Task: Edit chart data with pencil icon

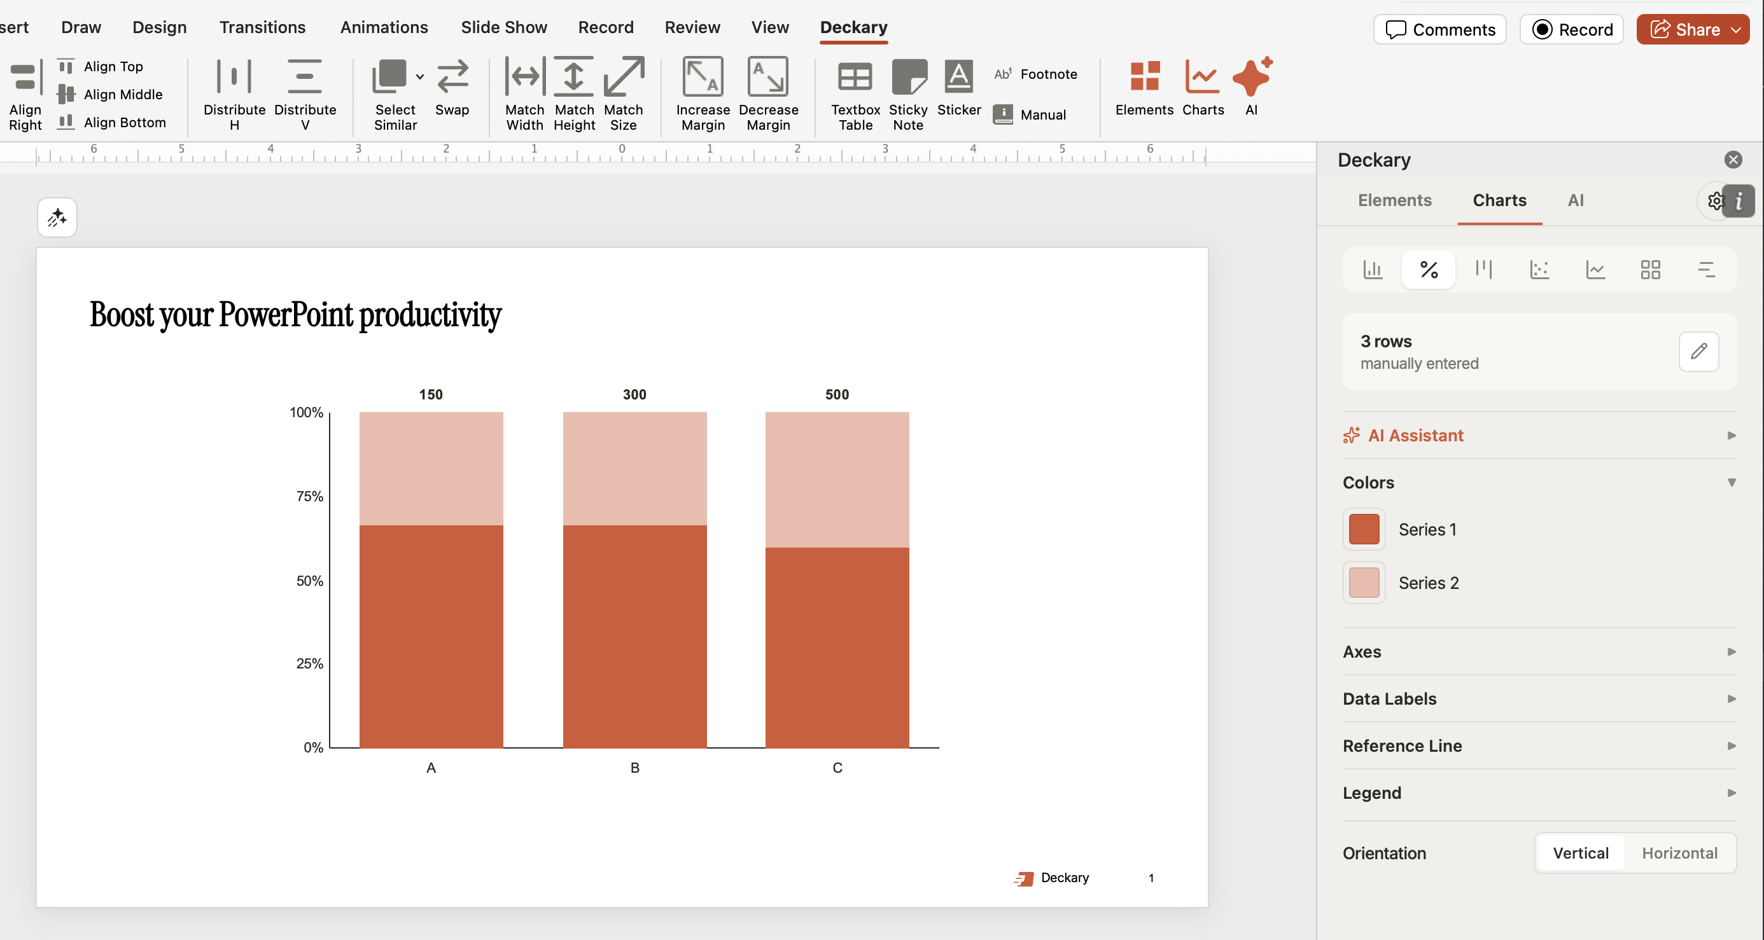Action: click(1698, 352)
